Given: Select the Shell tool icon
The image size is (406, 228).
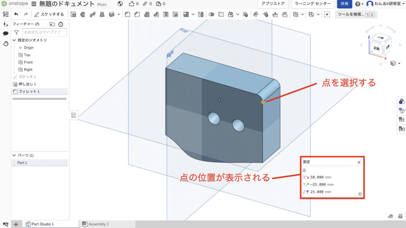Looking at the screenshot, I should tap(166, 15).
